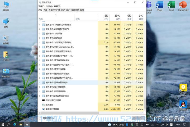Click the taskbar search magnifier
The height and width of the screenshot is (127, 190).
[x=9, y=125]
